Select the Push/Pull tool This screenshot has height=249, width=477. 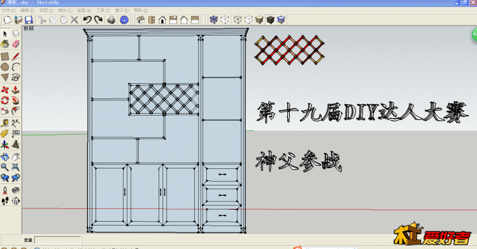click(x=16, y=90)
